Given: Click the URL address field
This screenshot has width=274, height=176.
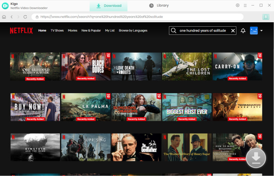Looking at the screenshot, I should click(x=137, y=17).
